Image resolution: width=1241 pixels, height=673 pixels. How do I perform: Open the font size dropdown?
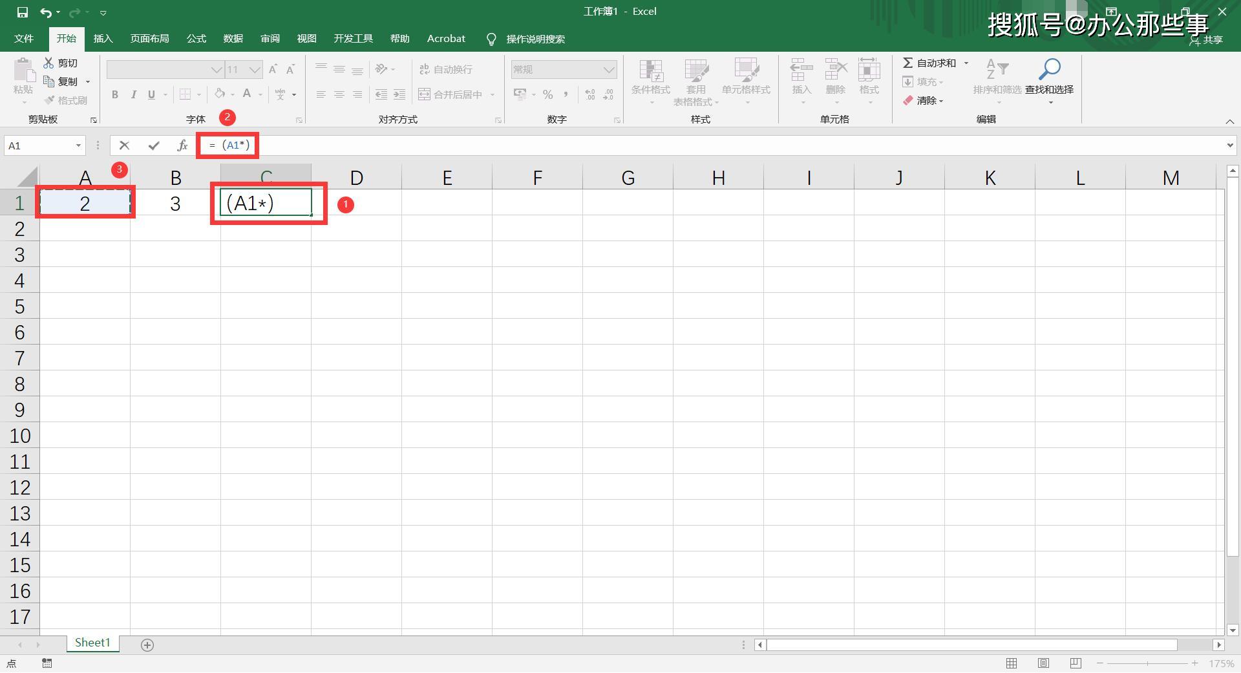255,70
